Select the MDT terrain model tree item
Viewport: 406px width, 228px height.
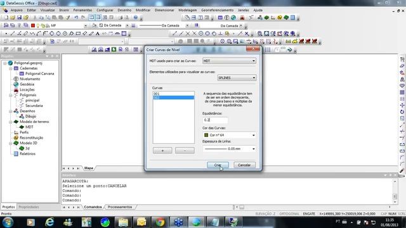pyautogui.click(x=29, y=127)
